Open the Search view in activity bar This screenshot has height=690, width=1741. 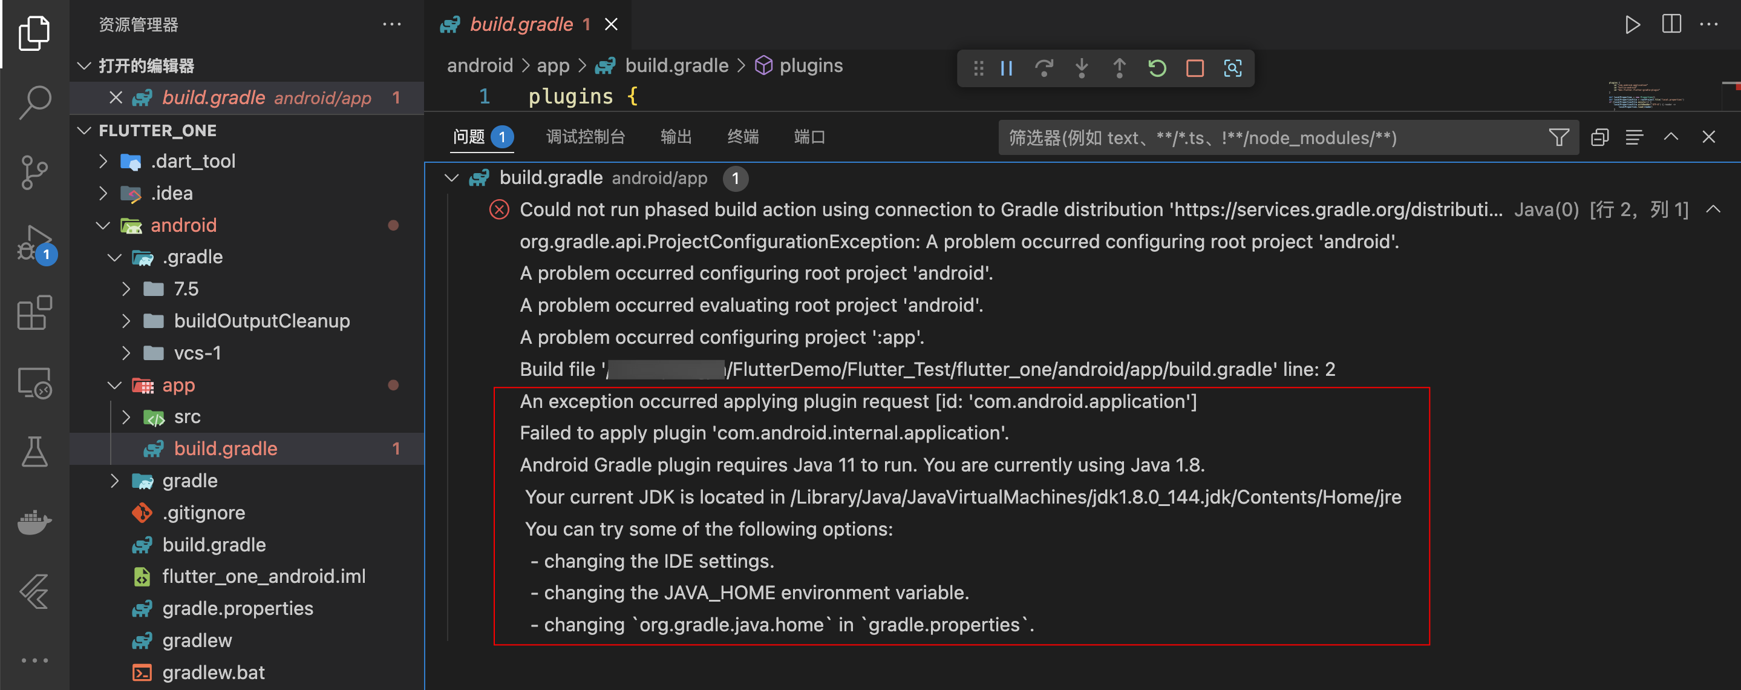34,103
